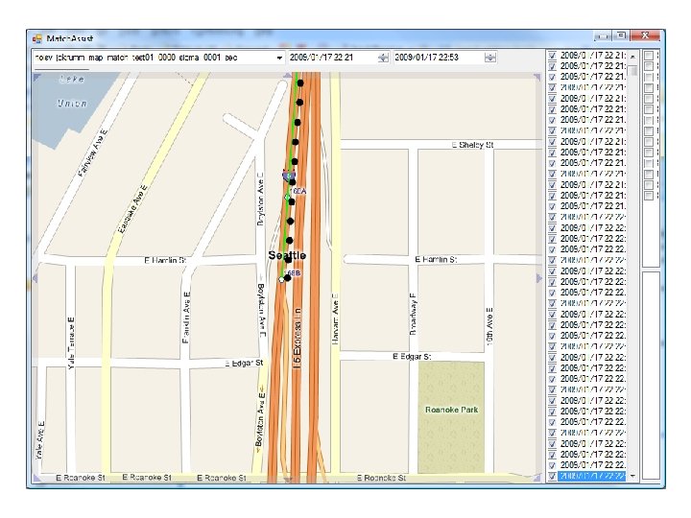Click the Seattle city label on the map
The height and width of the screenshot is (518, 691).
pyautogui.click(x=287, y=255)
